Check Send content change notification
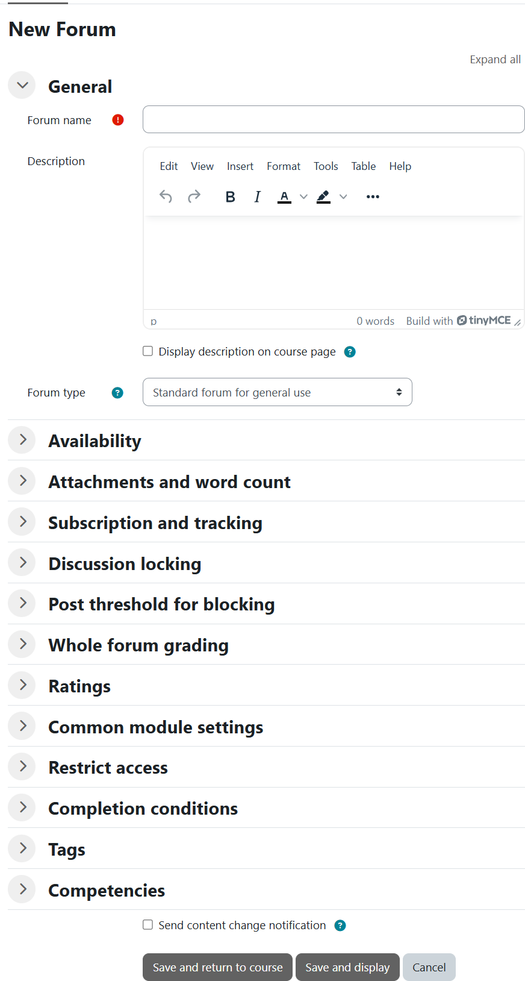The height and width of the screenshot is (981, 525). 148,925
